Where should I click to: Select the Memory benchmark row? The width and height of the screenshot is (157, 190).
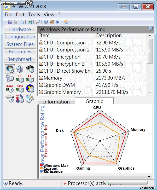[x=92, y=78]
